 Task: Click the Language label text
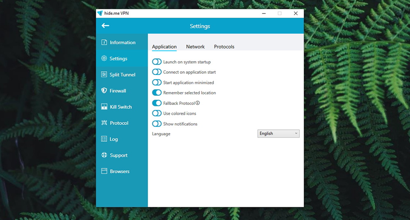[161, 134]
